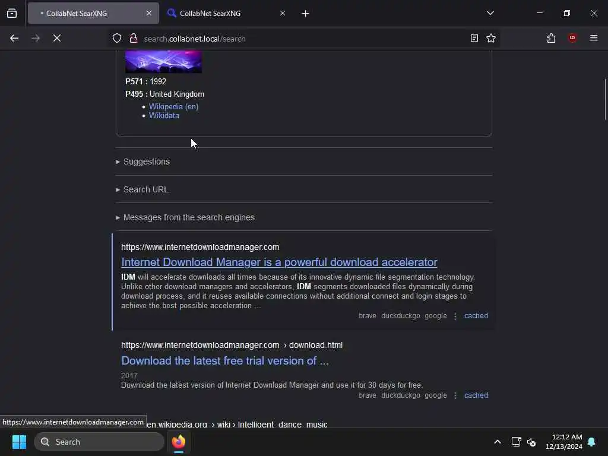Open the Wikipedia (en) link
The height and width of the screenshot is (456, 608).
pyautogui.click(x=173, y=107)
